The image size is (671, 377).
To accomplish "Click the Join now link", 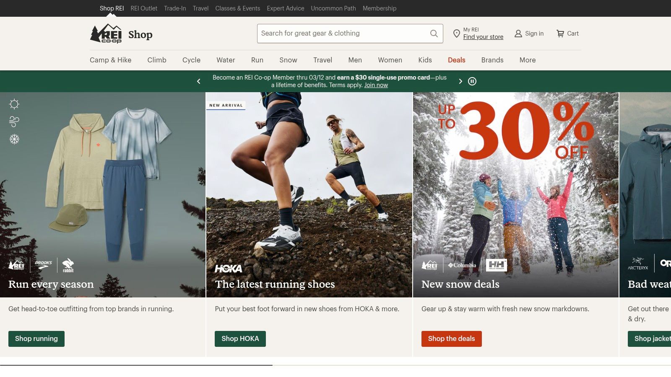I will (376, 85).
